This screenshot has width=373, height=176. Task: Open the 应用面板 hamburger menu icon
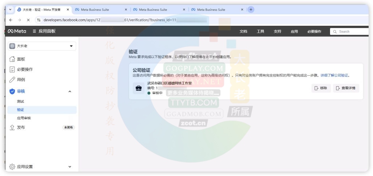pos(34,31)
